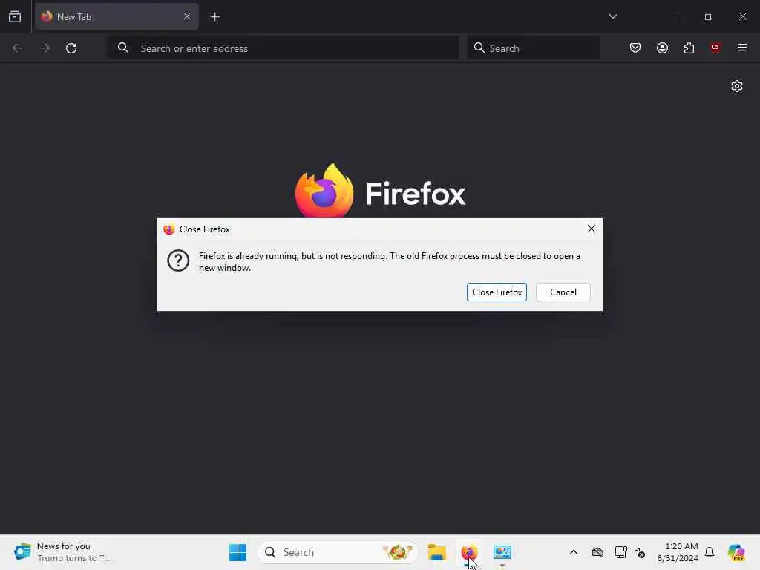Restore down the Firefox window

pos(709,16)
